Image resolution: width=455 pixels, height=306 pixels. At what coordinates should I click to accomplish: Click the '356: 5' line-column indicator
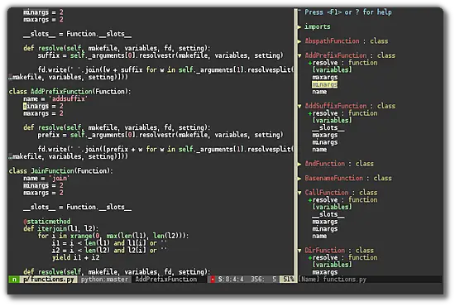263,280
